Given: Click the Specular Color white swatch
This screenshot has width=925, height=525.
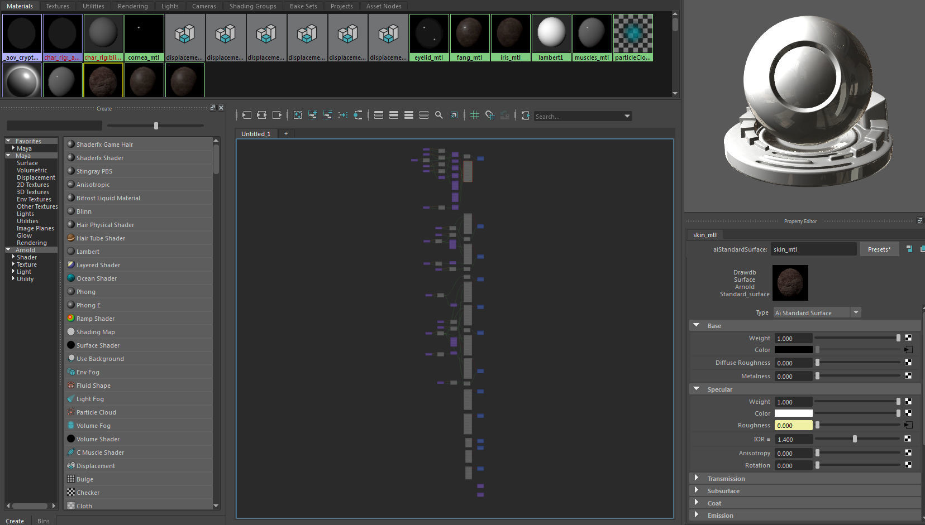Looking at the screenshot, I should (794, 413).
